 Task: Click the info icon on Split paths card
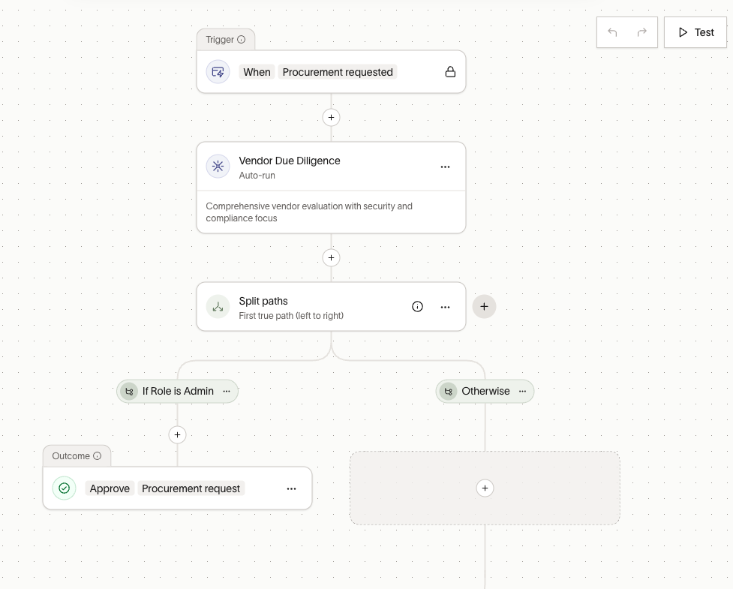[417, 307]
